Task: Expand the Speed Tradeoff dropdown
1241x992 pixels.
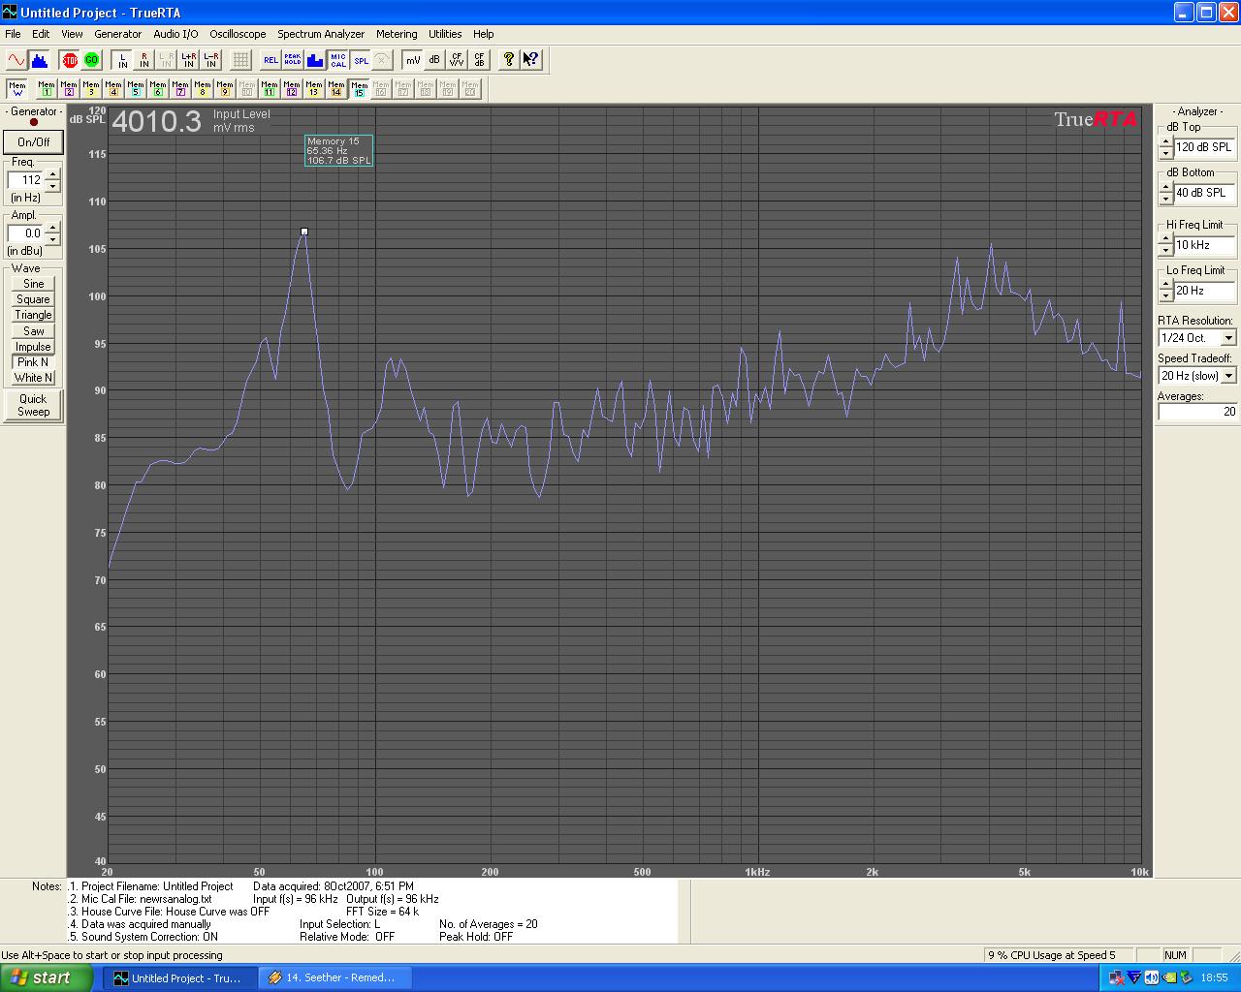Action: [x=1228, y=376]
